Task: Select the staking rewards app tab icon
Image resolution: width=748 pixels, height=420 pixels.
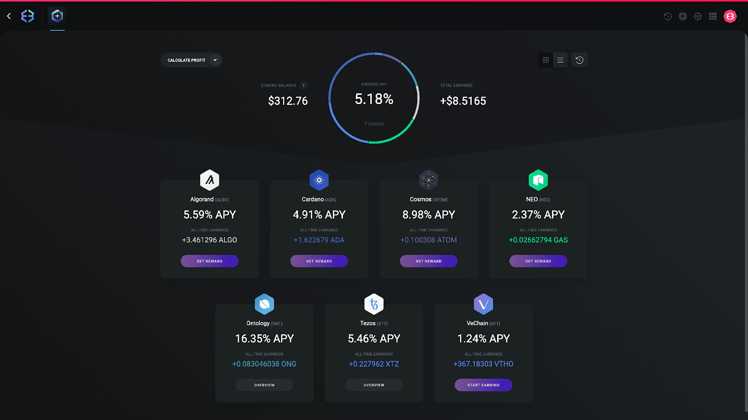Action: (57, 16)
